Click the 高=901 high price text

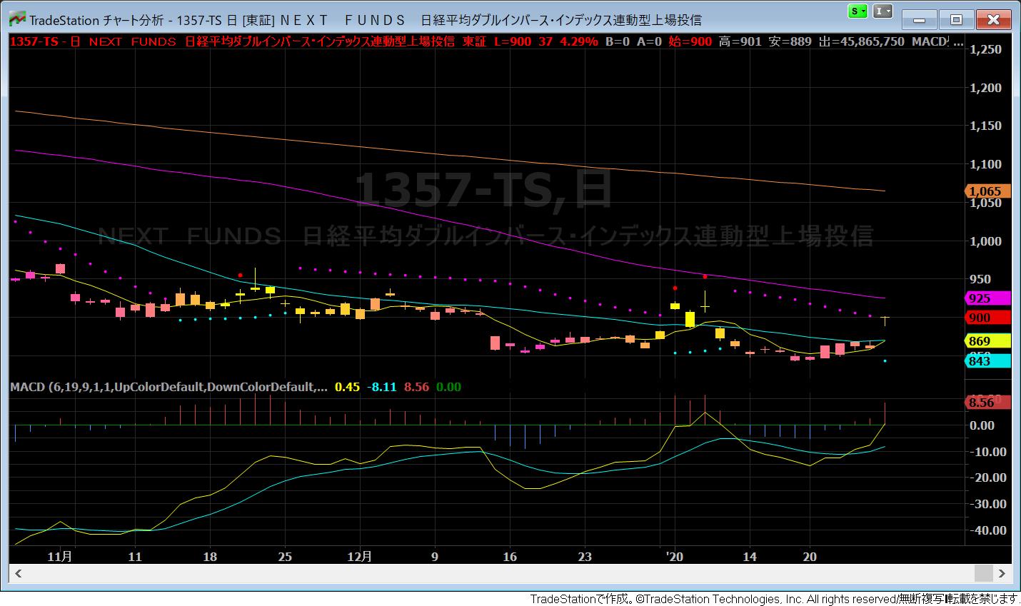click(x=740, y=41)
